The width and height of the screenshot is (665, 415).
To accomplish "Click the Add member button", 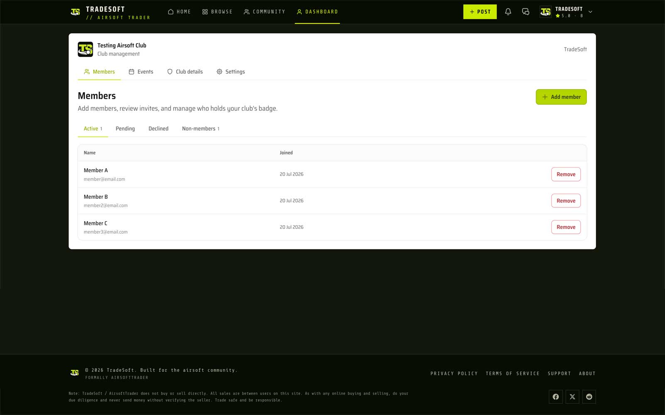I will click(x=561, y=97).
